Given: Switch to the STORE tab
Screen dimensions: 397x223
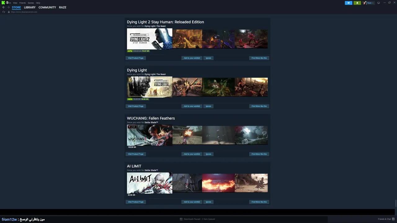Looking at the screenshot, I should tap(16, 7).
